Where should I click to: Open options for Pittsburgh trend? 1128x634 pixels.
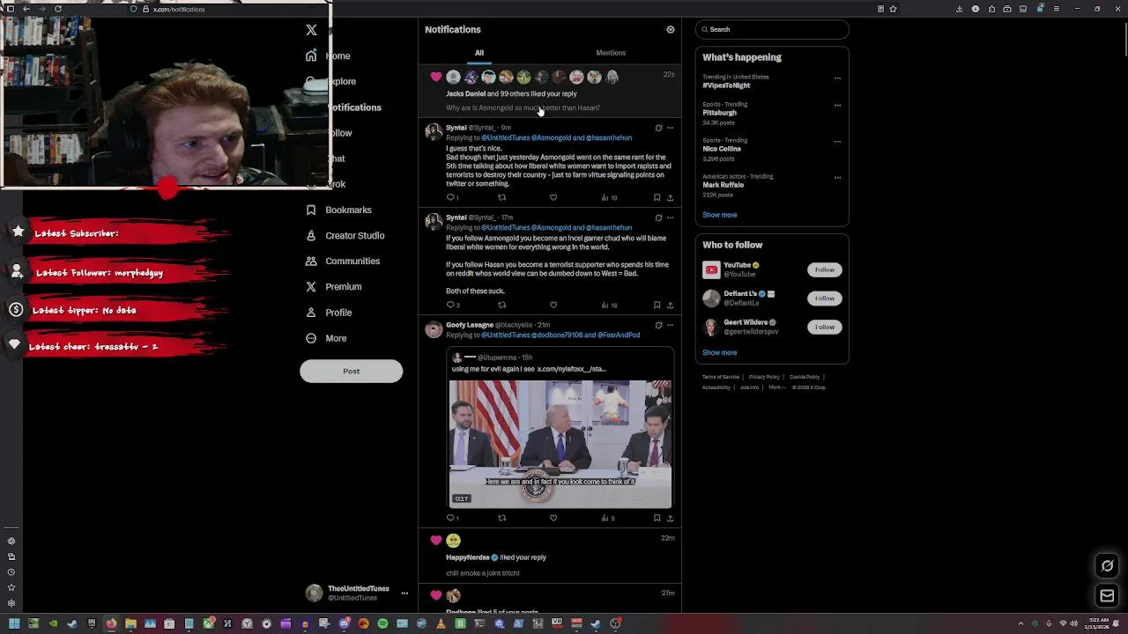[x=837, y=106]
